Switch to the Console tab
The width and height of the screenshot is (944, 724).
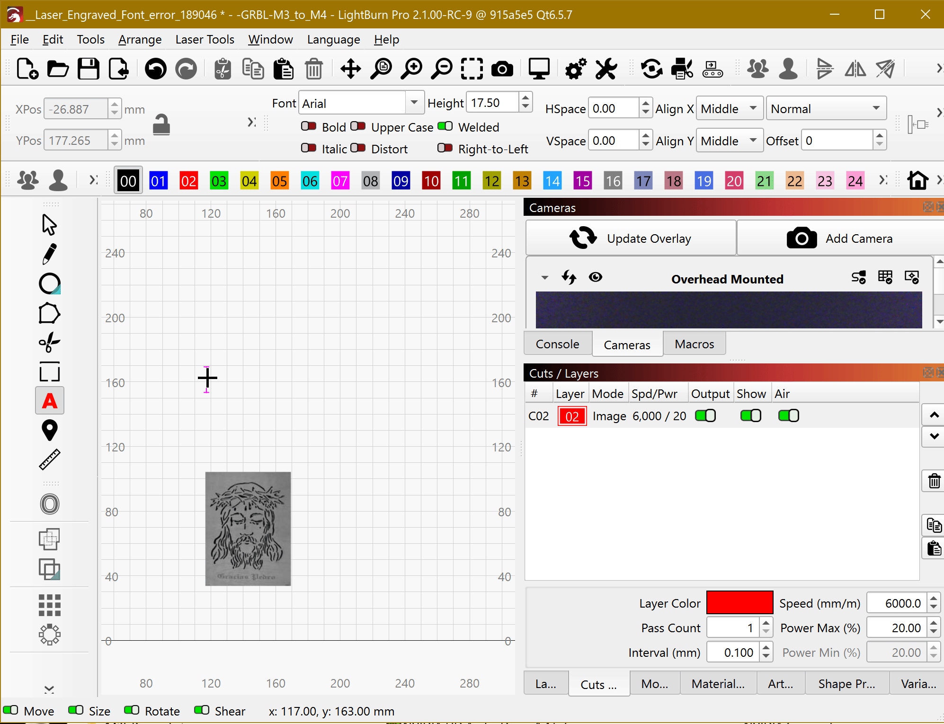(x=557, y=344)
